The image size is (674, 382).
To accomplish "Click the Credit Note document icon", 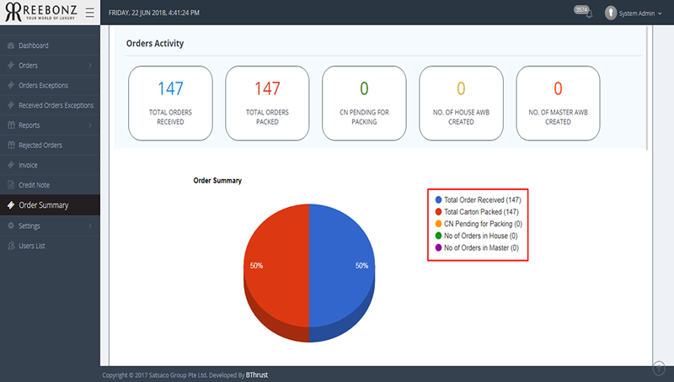I will (x=11, y=185).
